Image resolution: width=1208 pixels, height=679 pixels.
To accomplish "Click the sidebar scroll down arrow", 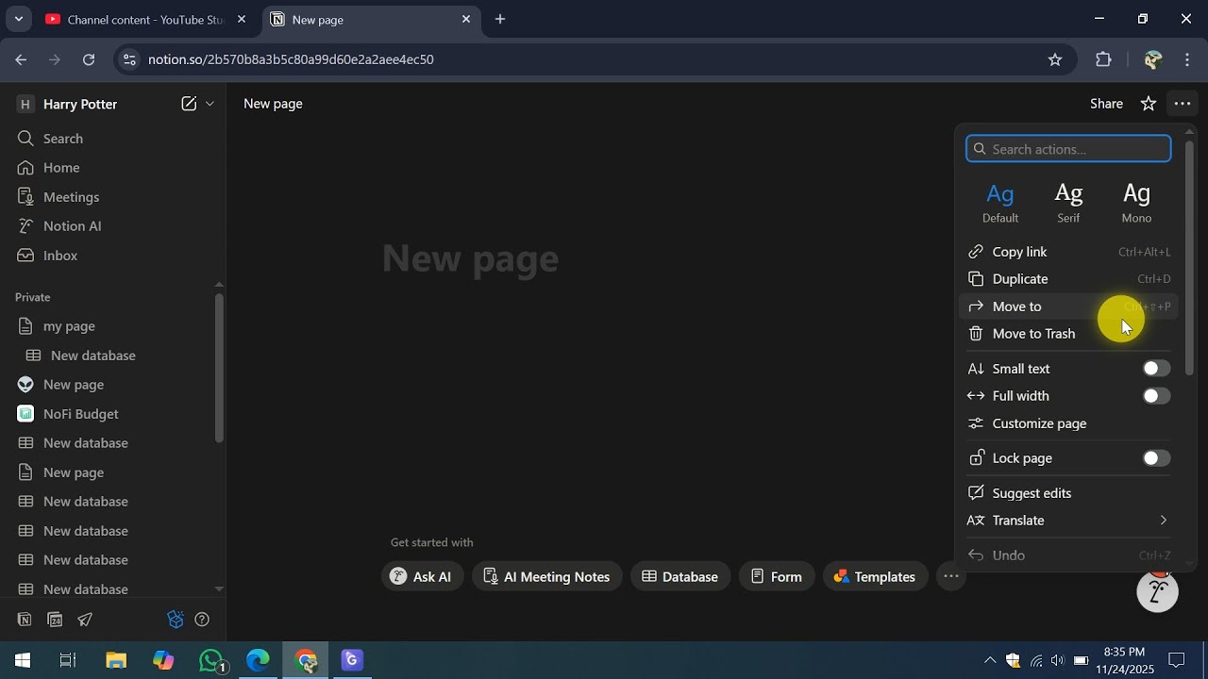I will point(219,588).
